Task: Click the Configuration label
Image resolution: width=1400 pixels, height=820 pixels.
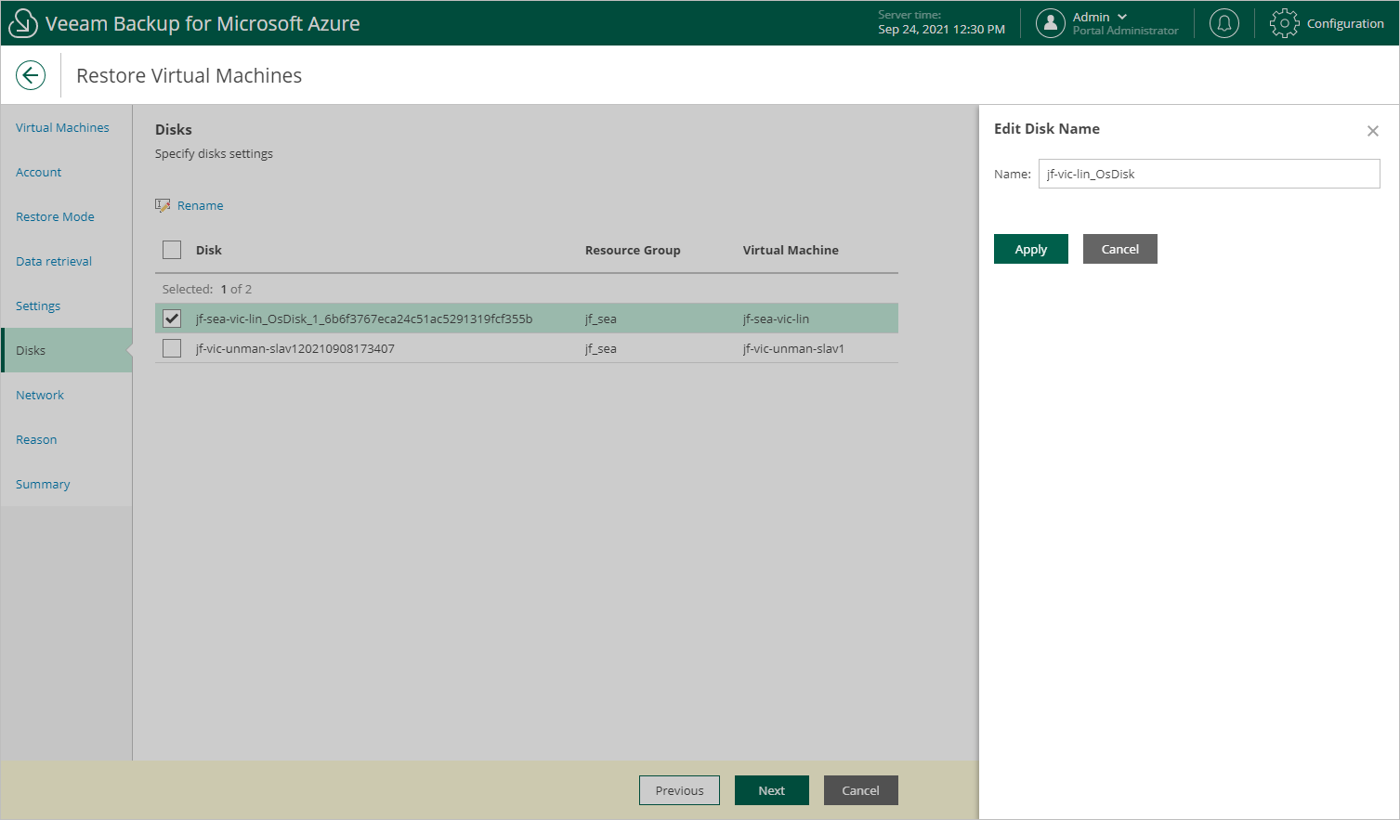Action: click(x=1345, y=23)
